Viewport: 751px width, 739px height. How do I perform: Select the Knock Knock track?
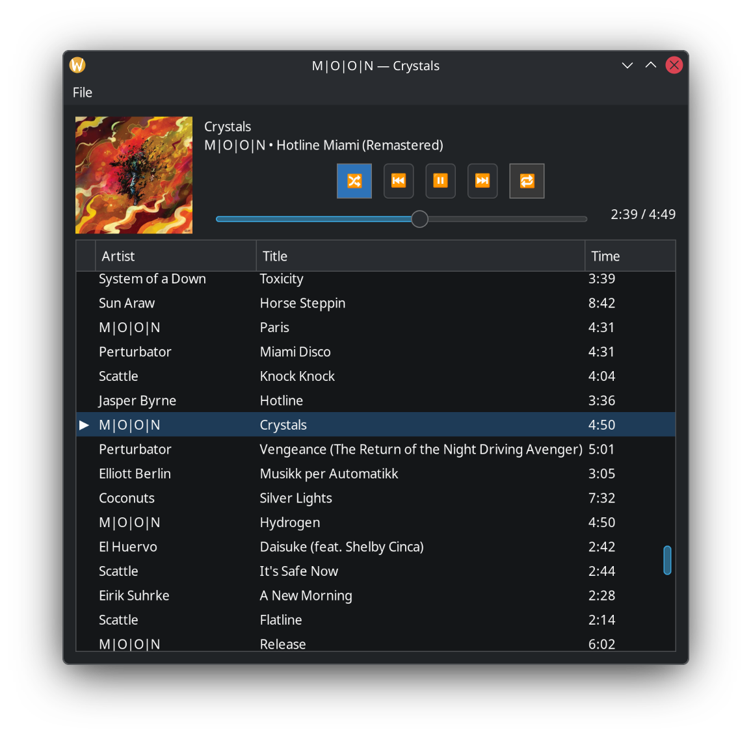coord(376,376)
